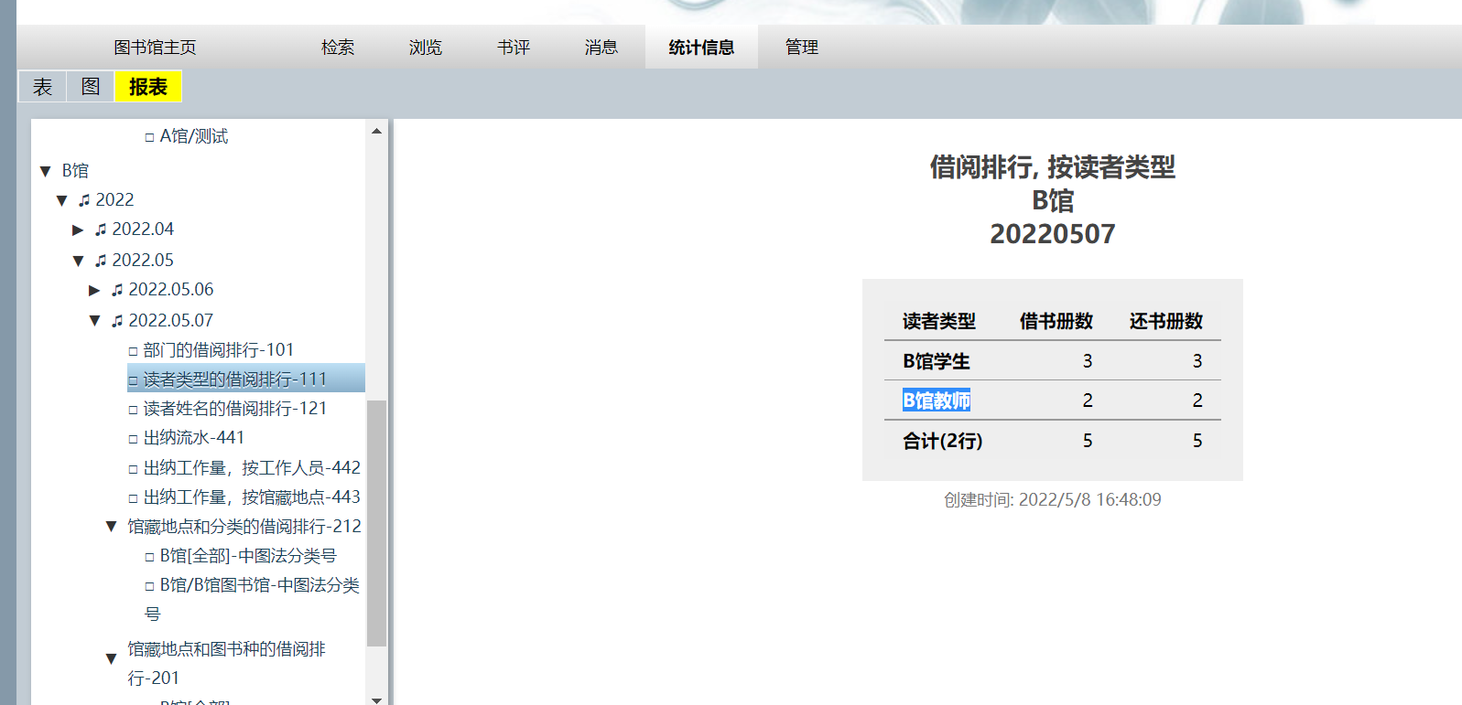The image size is (1462, 705).
Task: Click the 合计(2行) total label
Action: (x=943, y=441)
